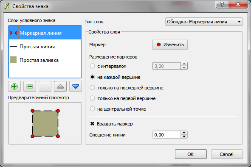Viewport: 251px width, 167px height.
Task: Open the Тип слоя dropdown
Action: coord(204,22)
